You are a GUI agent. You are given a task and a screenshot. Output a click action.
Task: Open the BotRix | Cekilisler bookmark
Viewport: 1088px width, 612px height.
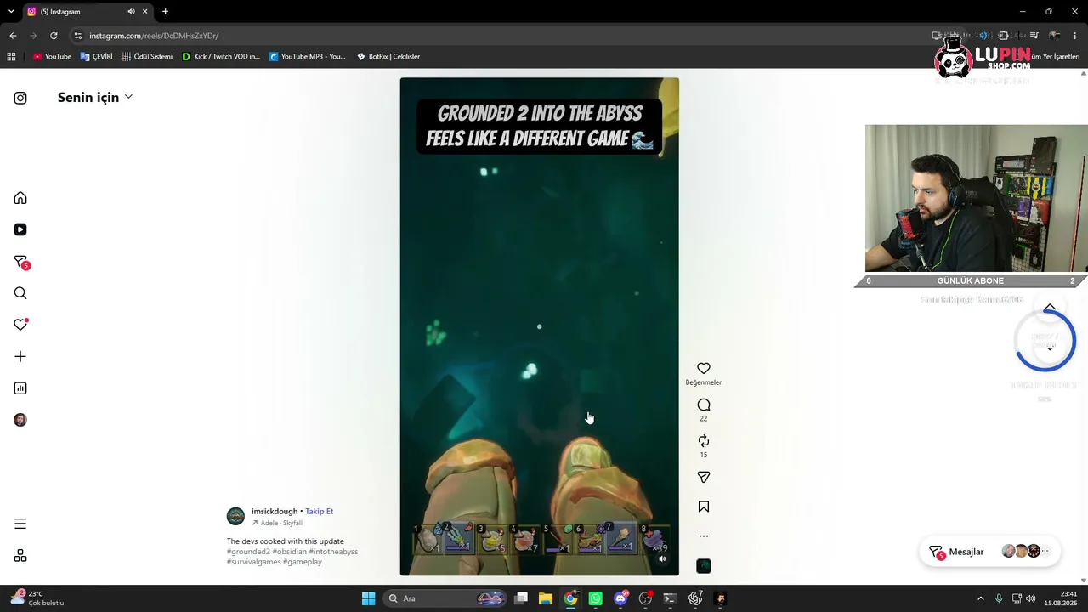click(388, 57)
